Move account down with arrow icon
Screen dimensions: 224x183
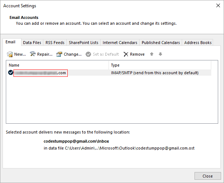[x=160, y=54]
